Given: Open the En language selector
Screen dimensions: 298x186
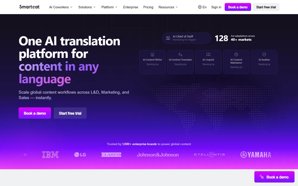Looking at the screenshot, I should (202, 7).
